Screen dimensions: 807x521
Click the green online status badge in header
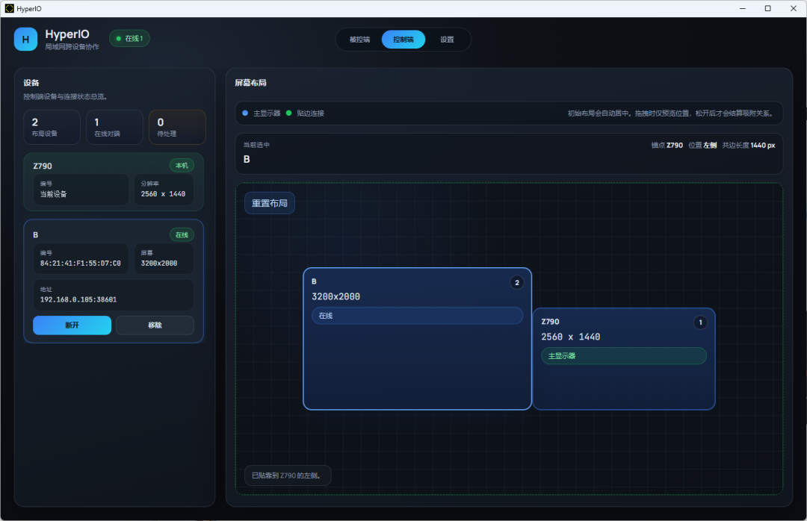[129, 38]
